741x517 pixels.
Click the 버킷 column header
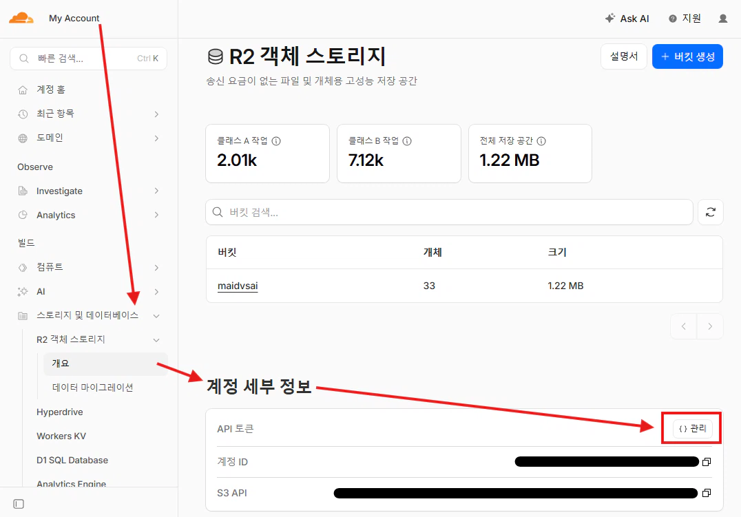(x=227, y=253)
